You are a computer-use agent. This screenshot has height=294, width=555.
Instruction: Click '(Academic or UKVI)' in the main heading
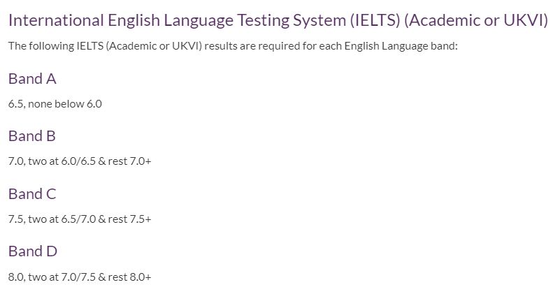click(476, 20)
